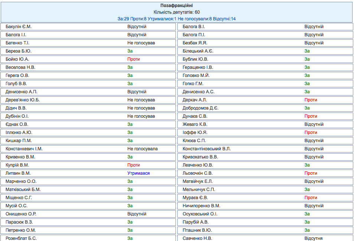Click the Відсутній status for Жеваго К.В.

tap(314, 124)
